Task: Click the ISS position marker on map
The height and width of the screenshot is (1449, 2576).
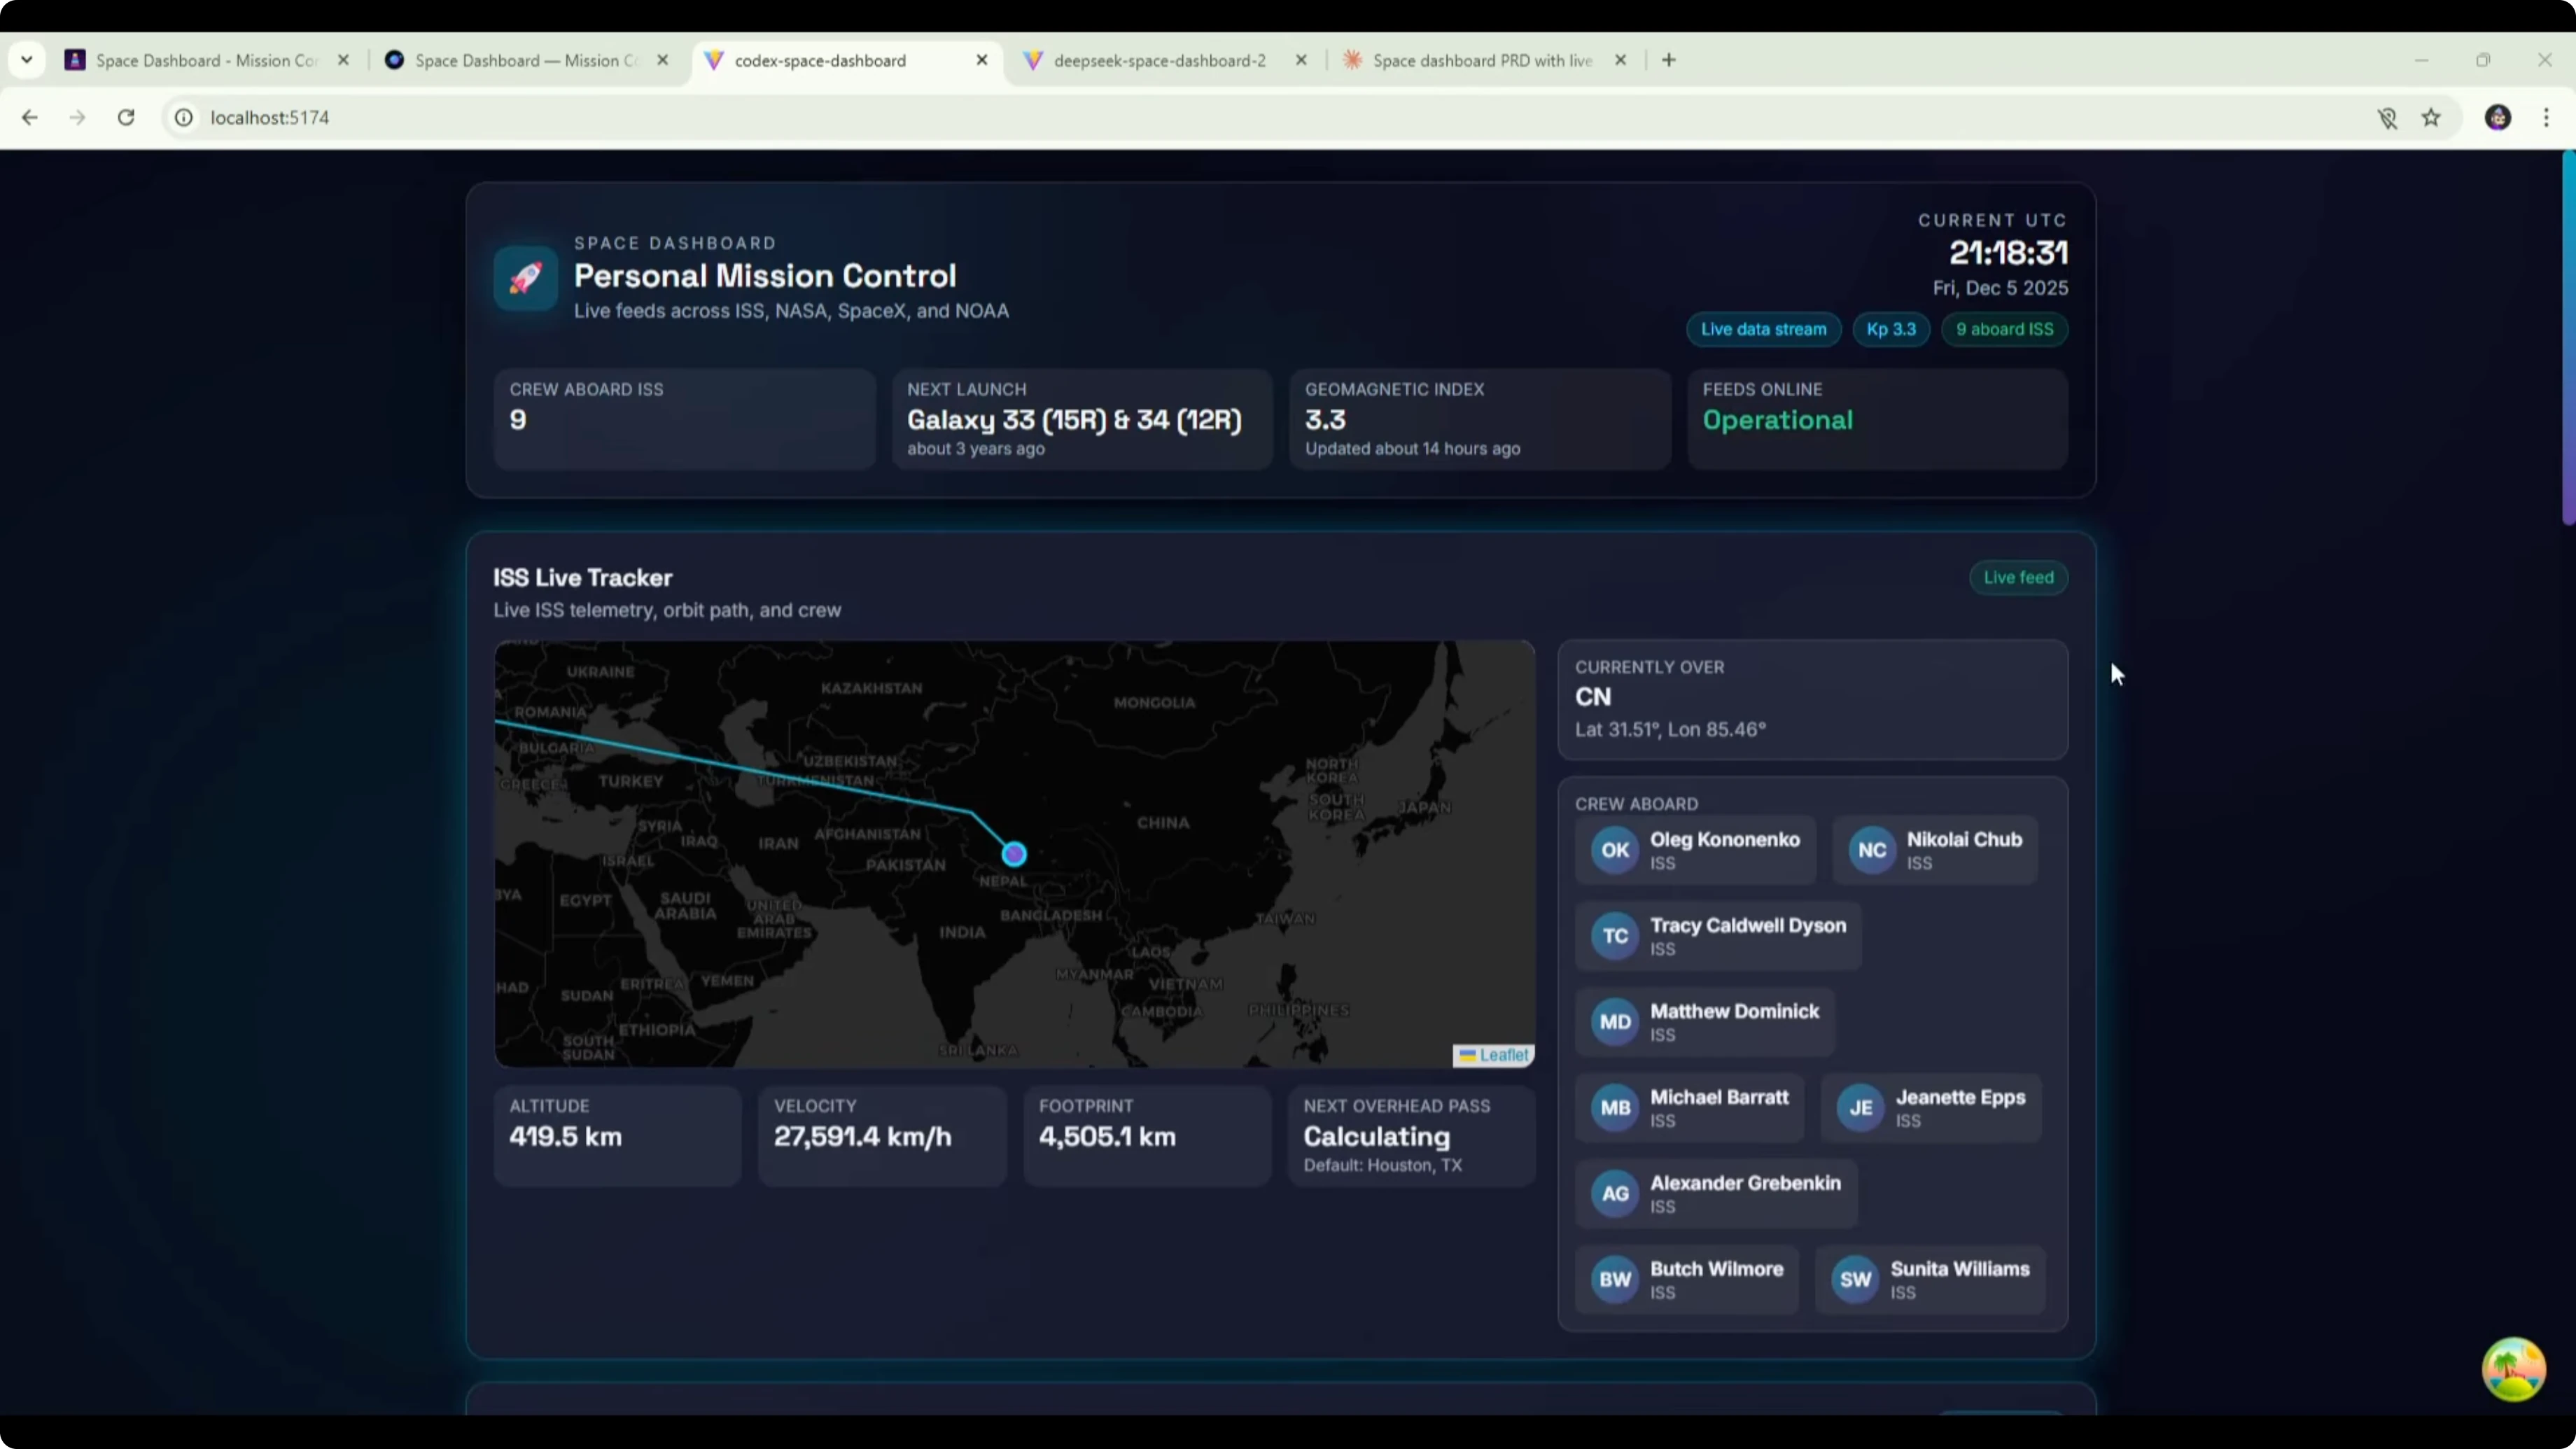Action: click(x=1014, y=854)
